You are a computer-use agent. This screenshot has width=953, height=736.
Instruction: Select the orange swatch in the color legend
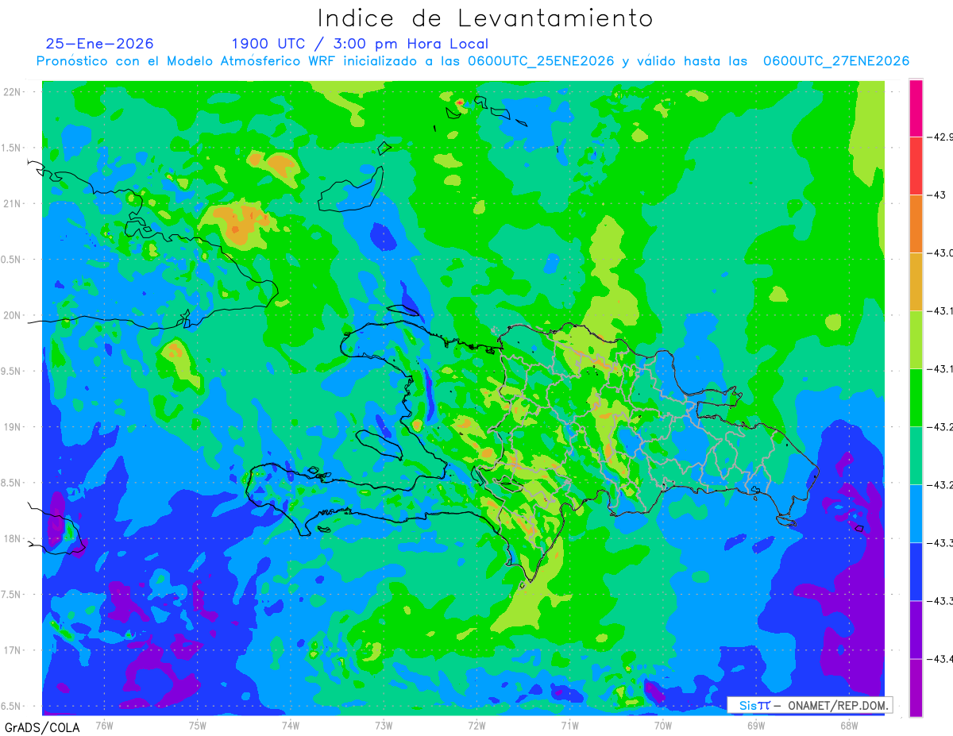point(916,224)
